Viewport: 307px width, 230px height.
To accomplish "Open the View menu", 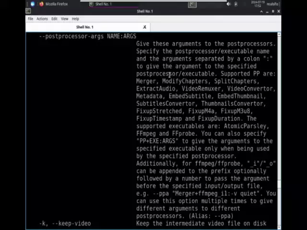I will 64,19.
